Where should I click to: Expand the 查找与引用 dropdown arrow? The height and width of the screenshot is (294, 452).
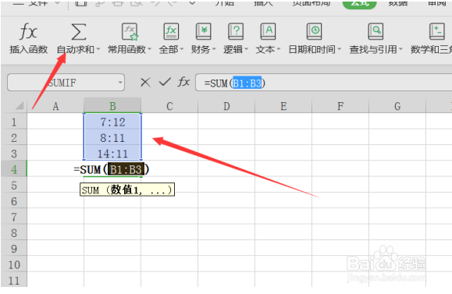(400, 50)
